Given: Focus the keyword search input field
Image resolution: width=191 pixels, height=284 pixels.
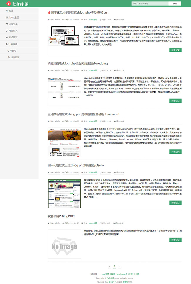Looking at the screenshot, I should pyautogui.click(x=150, y=4).
